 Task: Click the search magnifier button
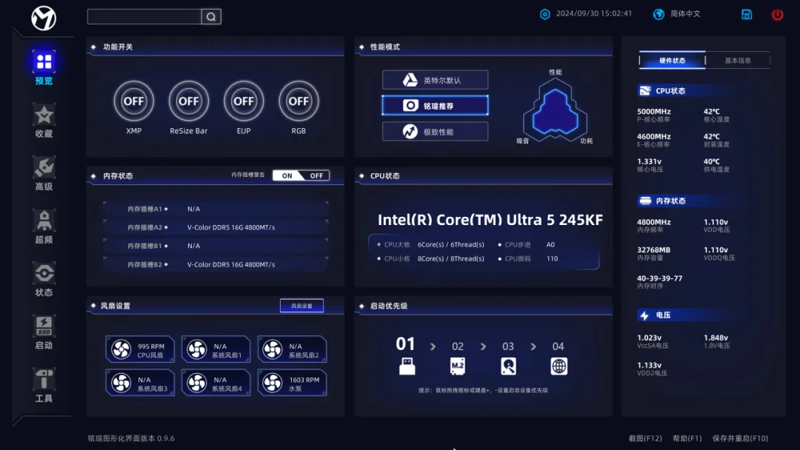click(x=211, y=16)
